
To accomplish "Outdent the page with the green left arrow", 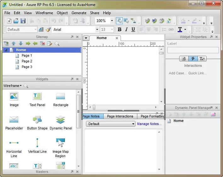I will click(35, 43).
